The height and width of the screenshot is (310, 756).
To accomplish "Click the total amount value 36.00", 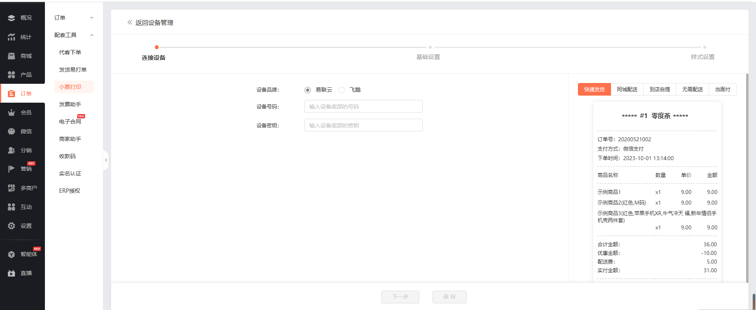I will pyautogui.click(x=710, y=244).
